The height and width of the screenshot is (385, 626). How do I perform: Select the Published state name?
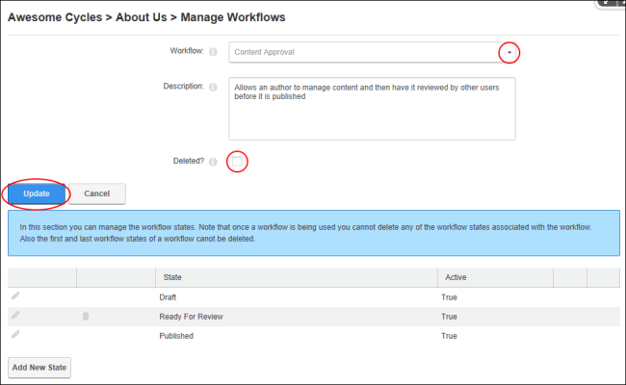click(x=176, y=336)
